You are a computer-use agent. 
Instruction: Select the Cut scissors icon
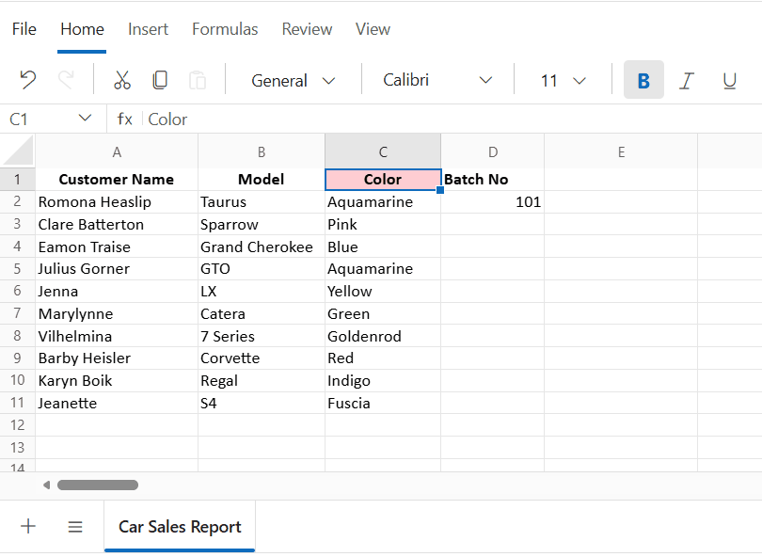click(x=121, y=80)
